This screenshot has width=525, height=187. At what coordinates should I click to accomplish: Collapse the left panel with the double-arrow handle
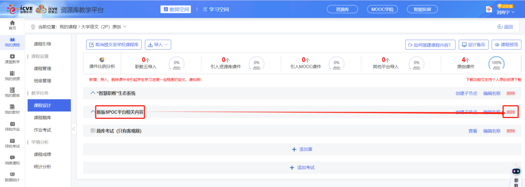(x=74, y=129)
